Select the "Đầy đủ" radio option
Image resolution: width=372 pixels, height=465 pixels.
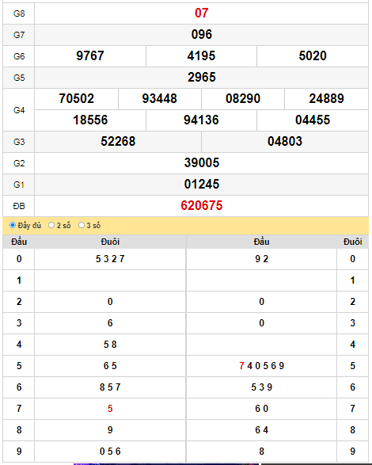[13, 225]
